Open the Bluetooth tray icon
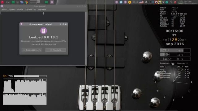 tap(146, 2)
